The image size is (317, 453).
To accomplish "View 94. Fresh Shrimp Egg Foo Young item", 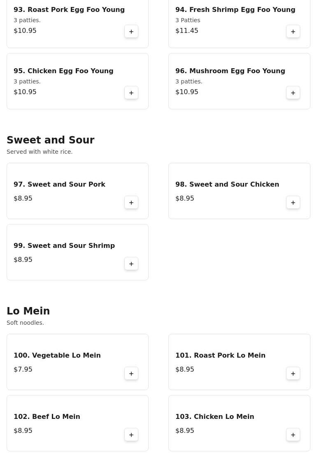I will (x=235, y=10).
